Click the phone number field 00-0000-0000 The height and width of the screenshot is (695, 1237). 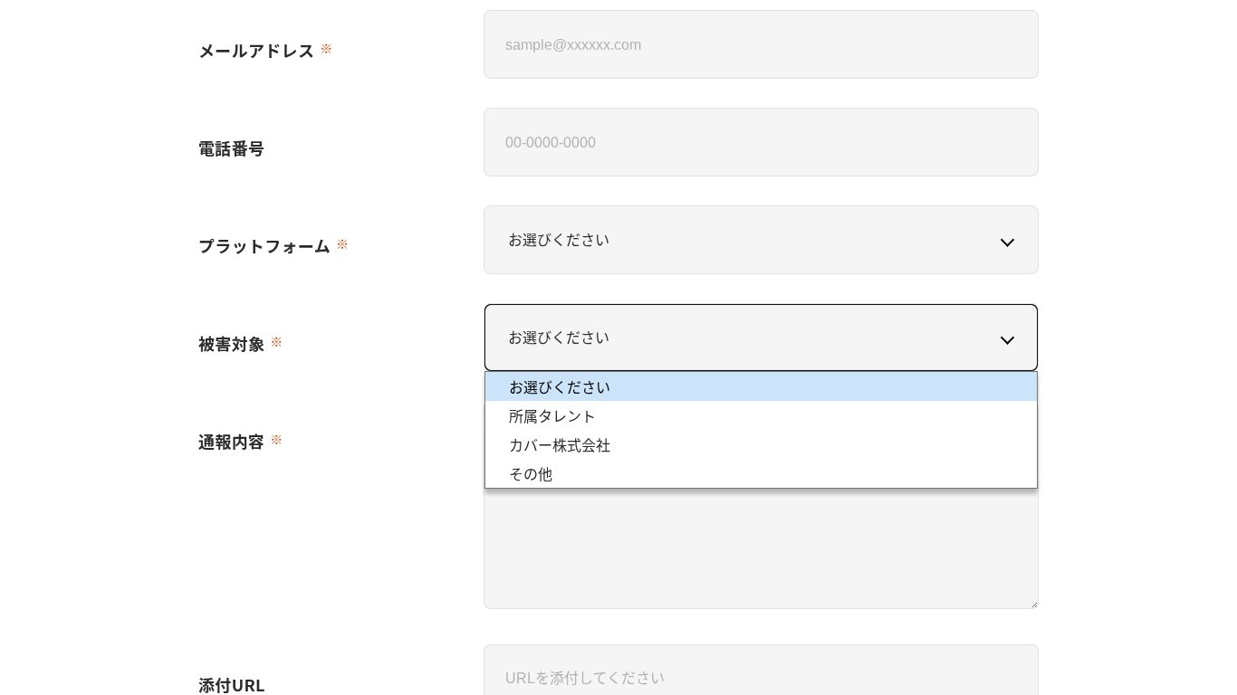tap(760, 142)
